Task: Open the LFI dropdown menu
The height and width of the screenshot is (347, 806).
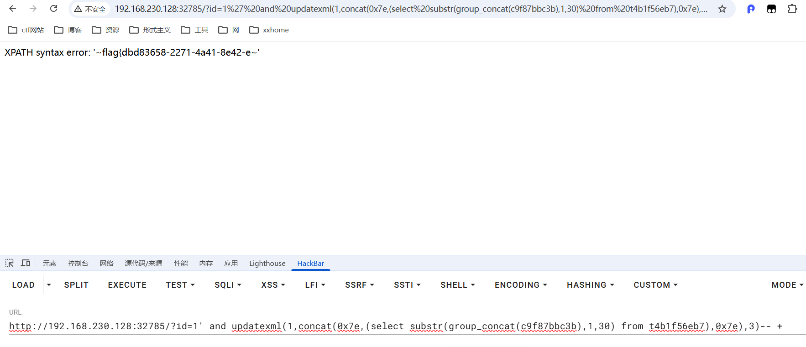Action: click(x=315, y=285)
